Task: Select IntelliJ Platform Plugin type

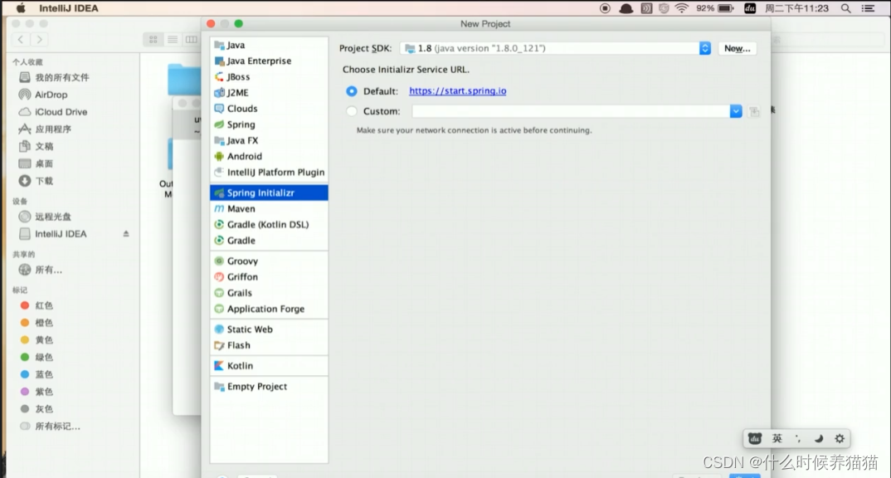Action: coord(269,173)
